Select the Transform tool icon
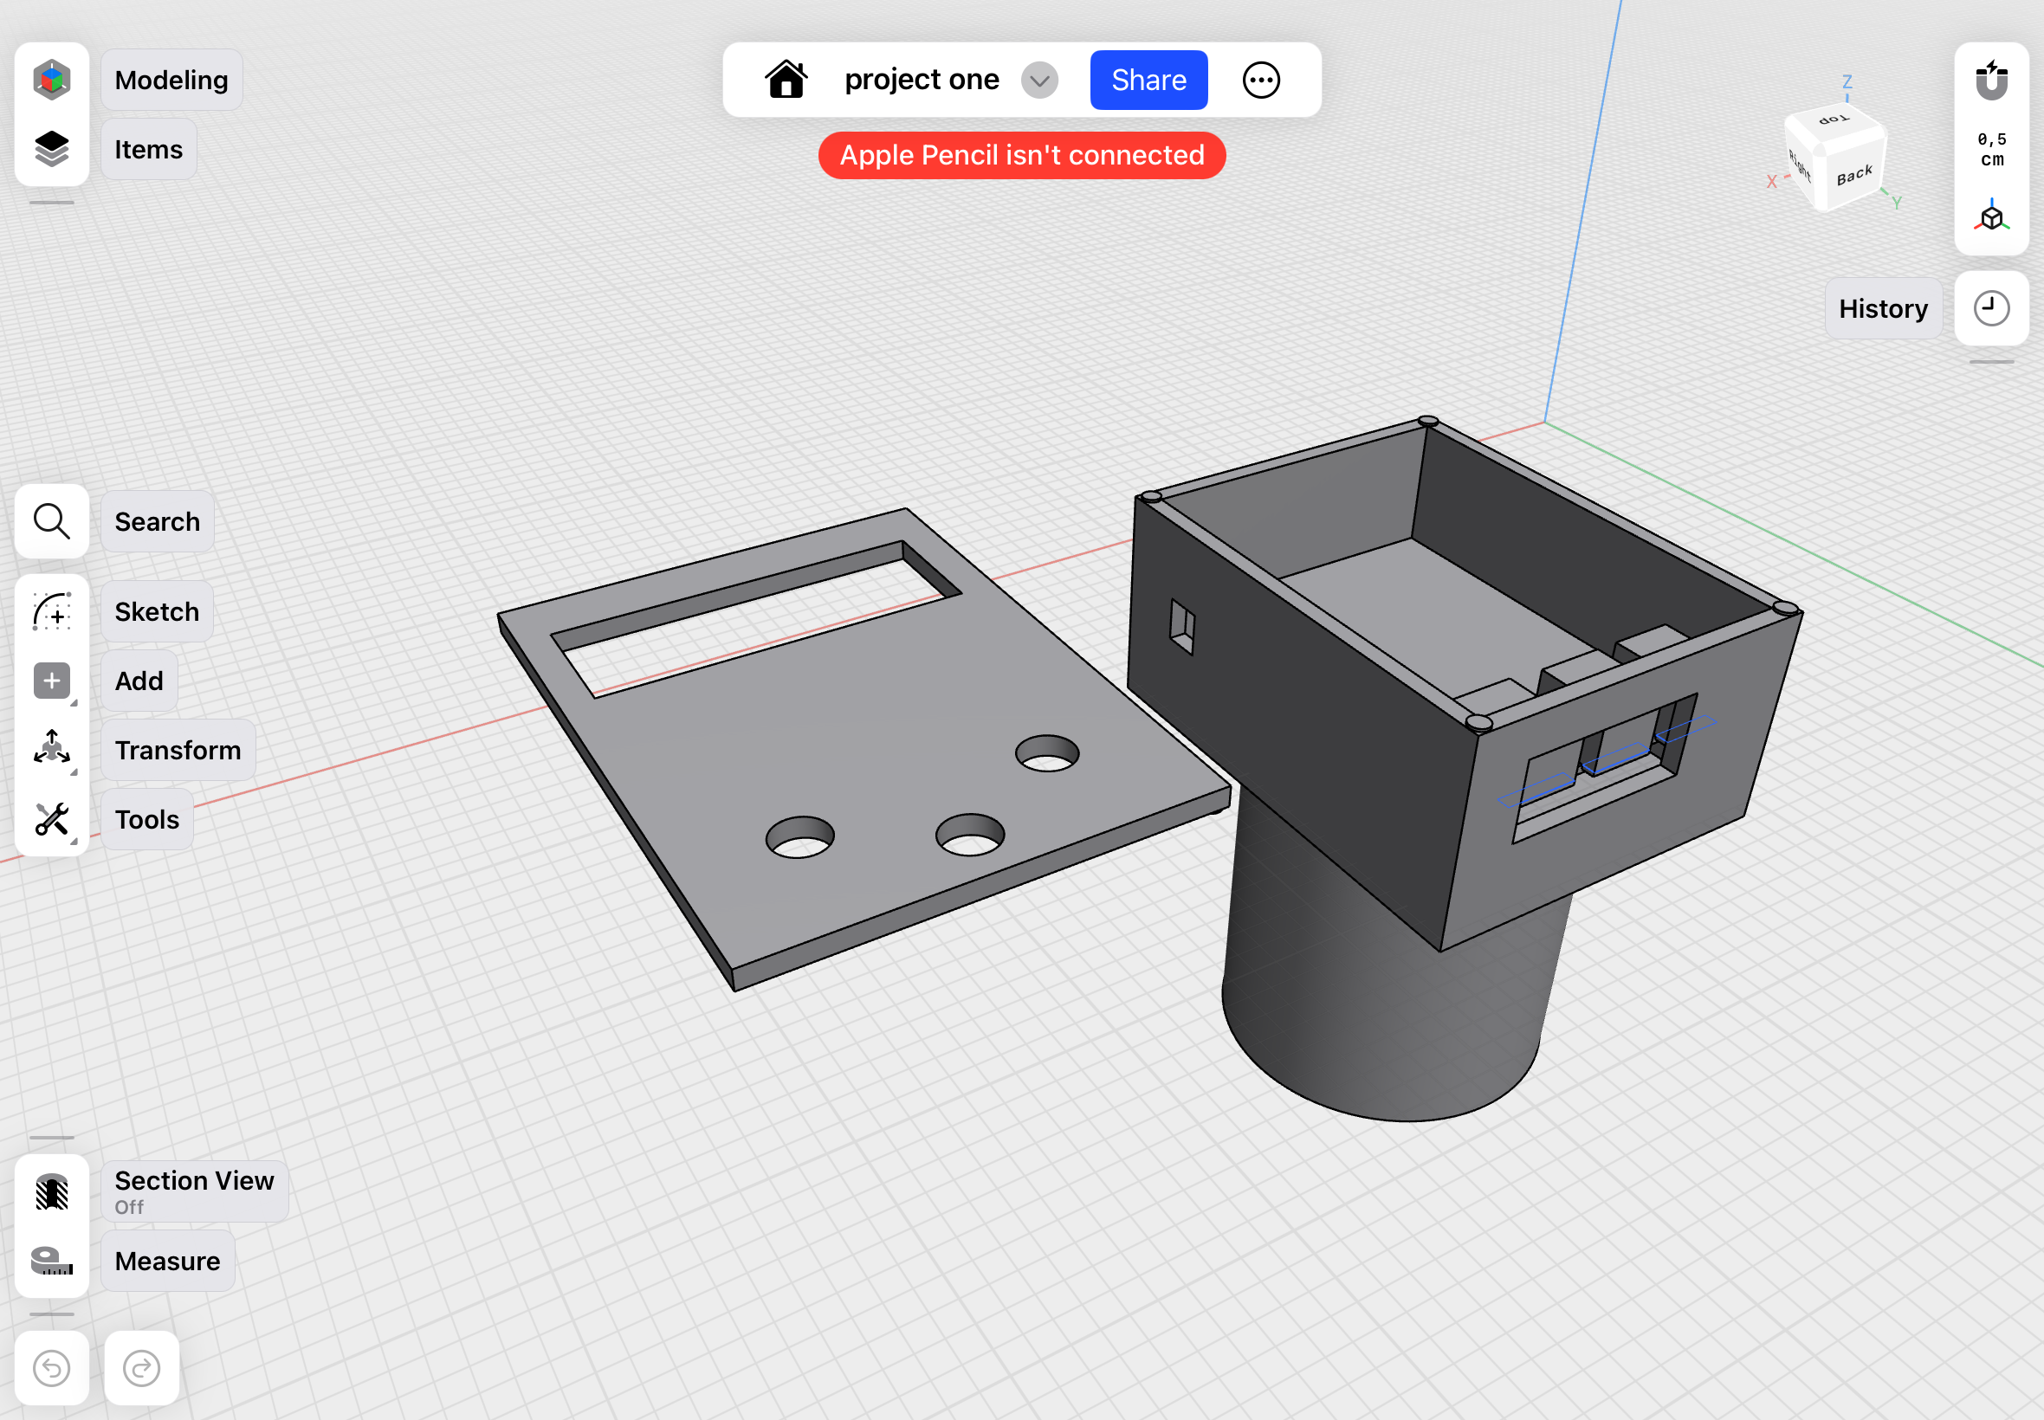Viewport: 2044px width, 1420px height. pyautogui.click(x=52, y=749)
